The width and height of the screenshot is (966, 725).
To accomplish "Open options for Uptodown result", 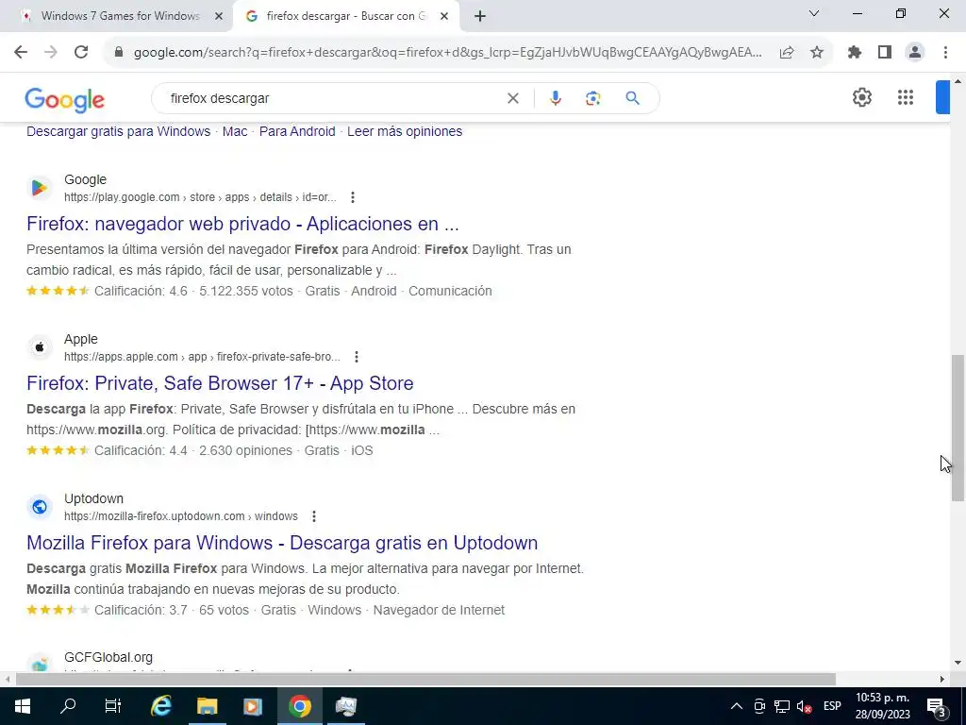I will pyautogui.click(x=313, y=516).
